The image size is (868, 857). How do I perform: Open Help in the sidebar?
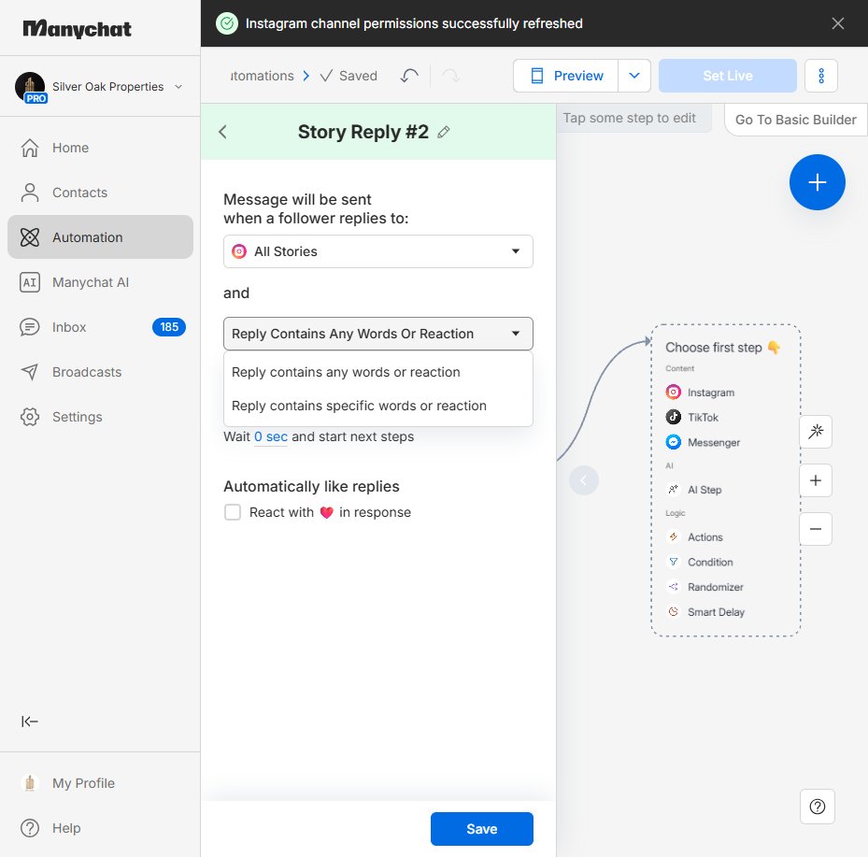point(100,828)
